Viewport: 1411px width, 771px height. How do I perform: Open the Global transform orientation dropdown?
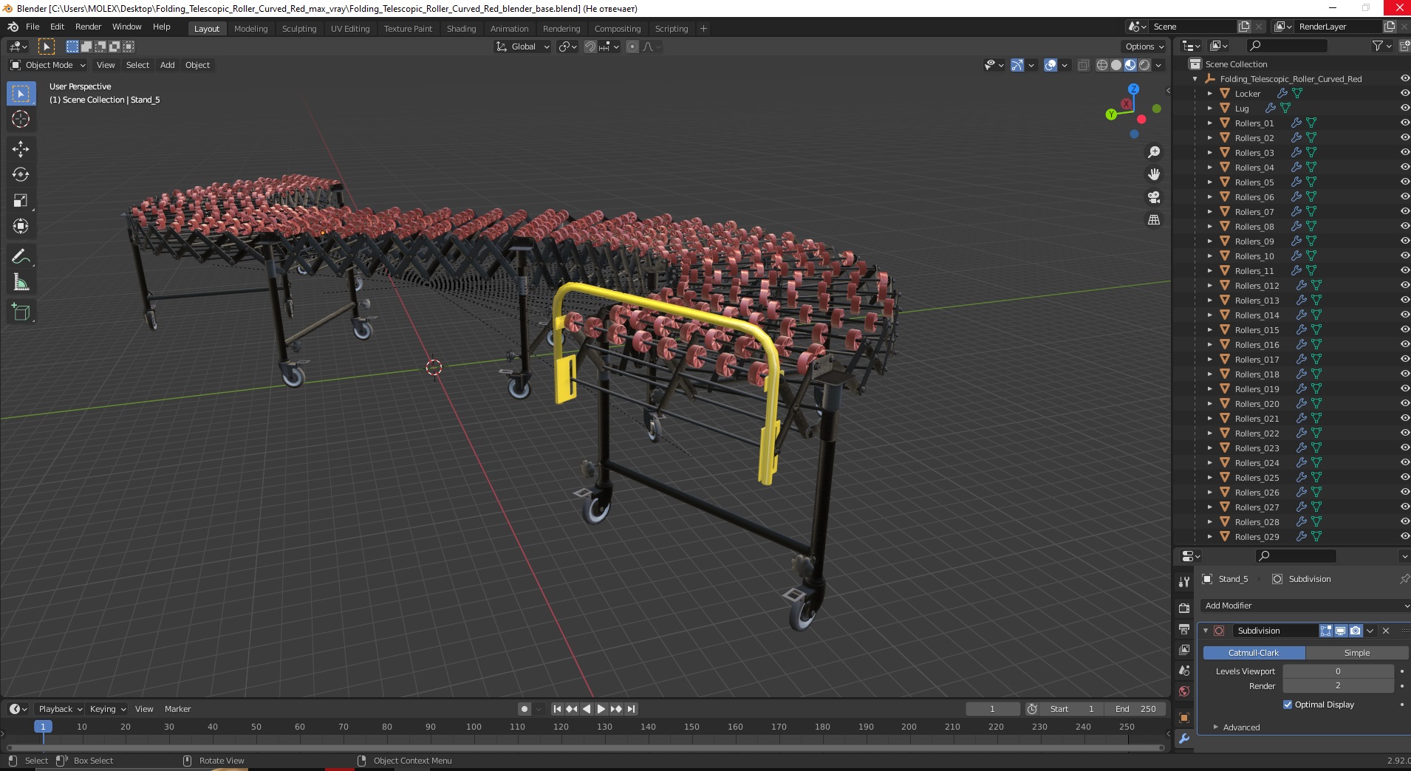click(x=522, y=47)
